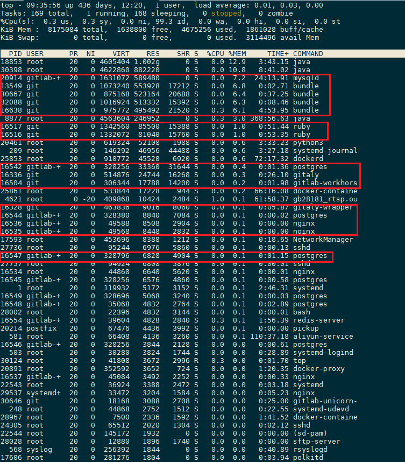Click the TIME+ column header

[278, 54]
